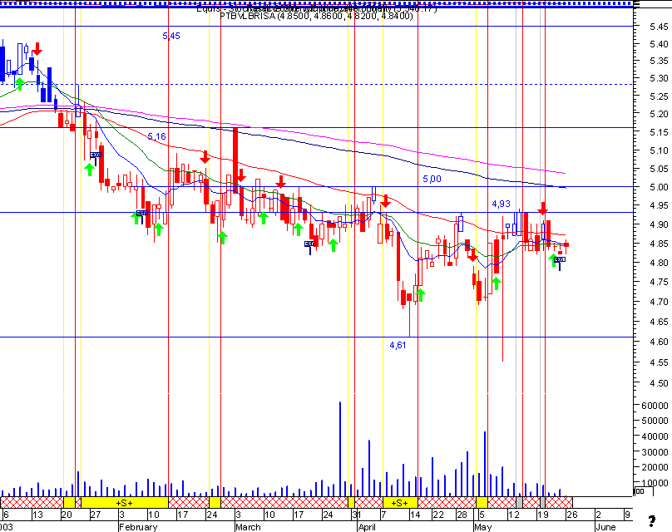672x532 pixels.
Task: Click the yellow band segment at early May
Action: point(482,502)
